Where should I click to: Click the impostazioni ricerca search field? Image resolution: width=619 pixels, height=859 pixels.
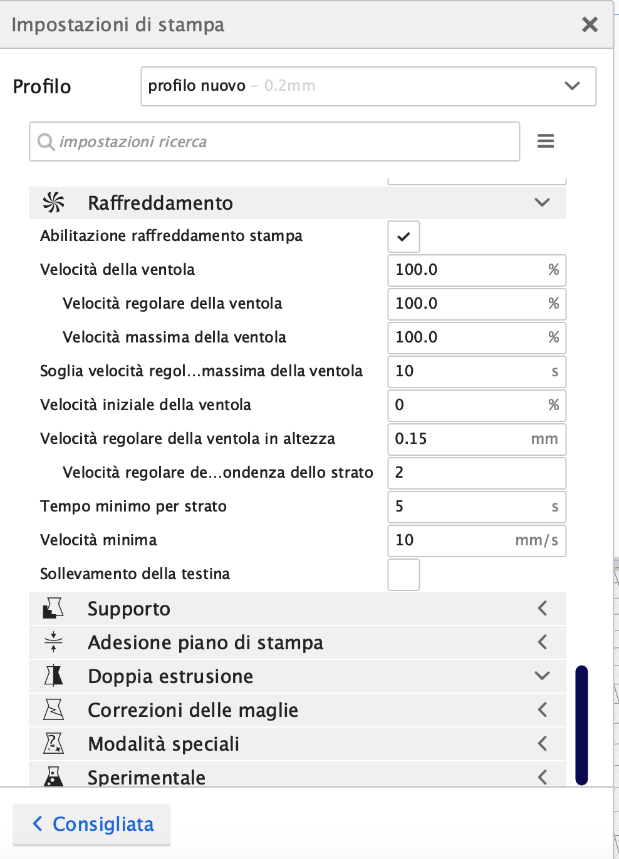[x=274, y=141]
